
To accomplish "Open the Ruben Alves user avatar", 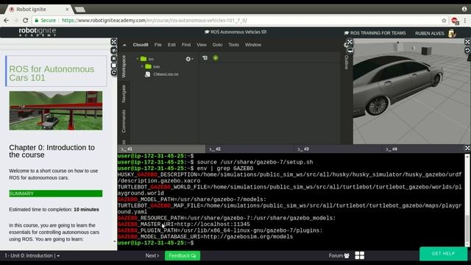I will [x=452, y=33].
